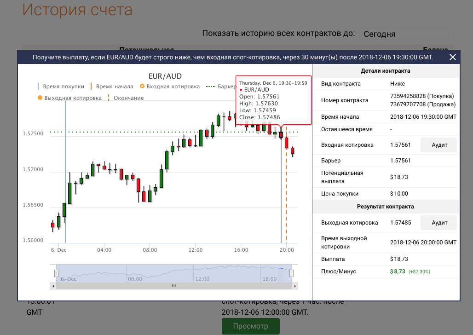Click the Окончание legend dashed marker

109,98
